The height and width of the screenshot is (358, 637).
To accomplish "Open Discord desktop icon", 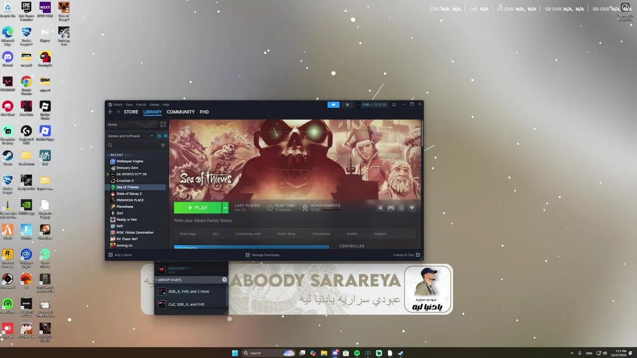I will [x=7, y=59].
